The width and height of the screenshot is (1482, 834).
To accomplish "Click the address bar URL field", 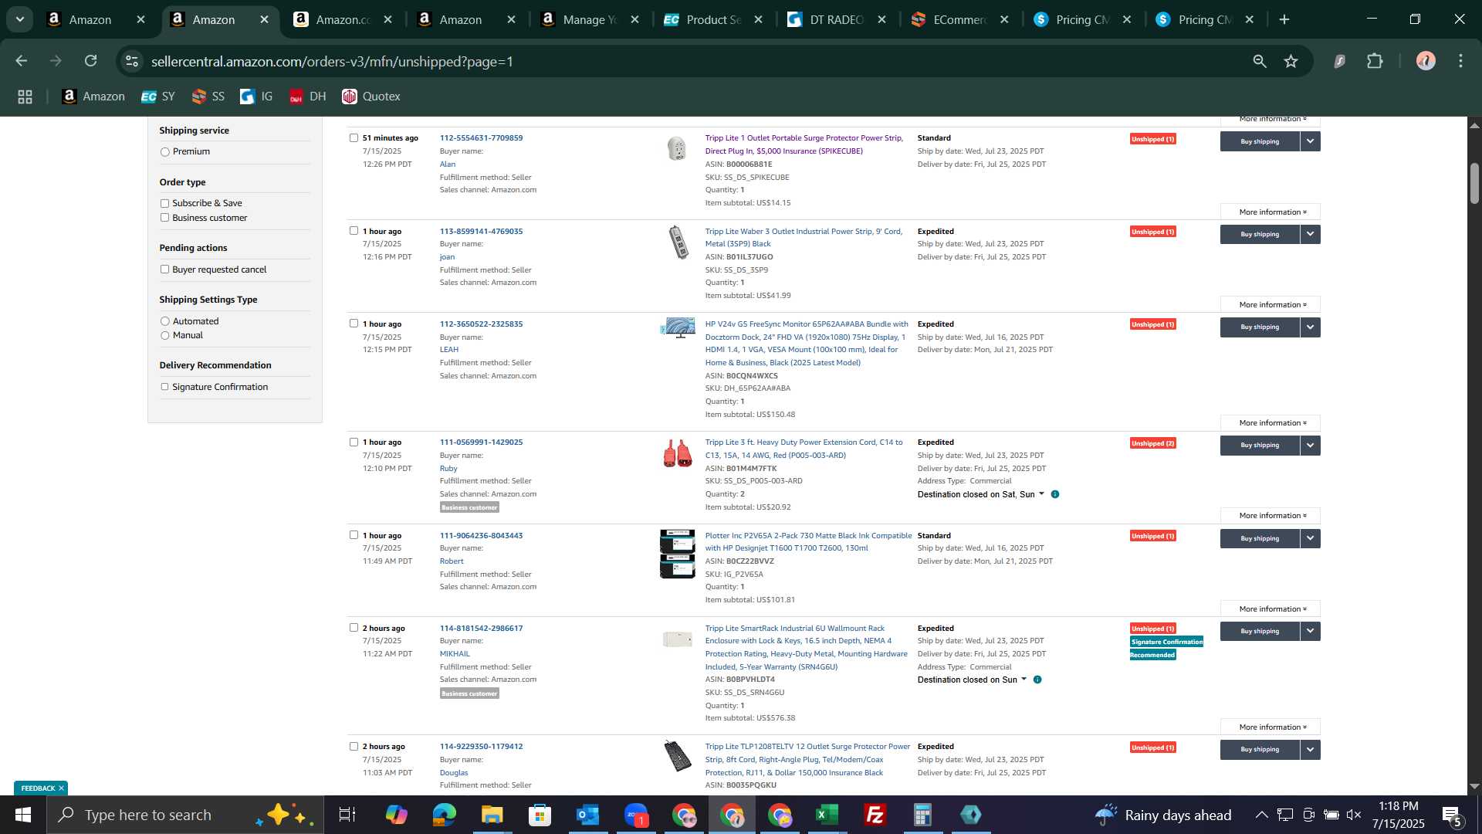I will [695, 61].
